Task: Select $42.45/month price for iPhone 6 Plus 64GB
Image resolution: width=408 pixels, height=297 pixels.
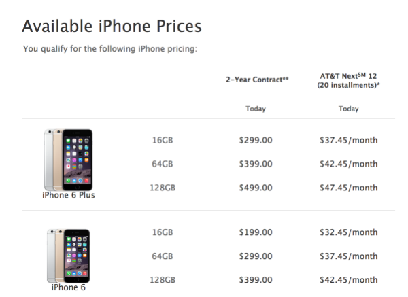Action: pyautogui.click(x=349, y=164)
